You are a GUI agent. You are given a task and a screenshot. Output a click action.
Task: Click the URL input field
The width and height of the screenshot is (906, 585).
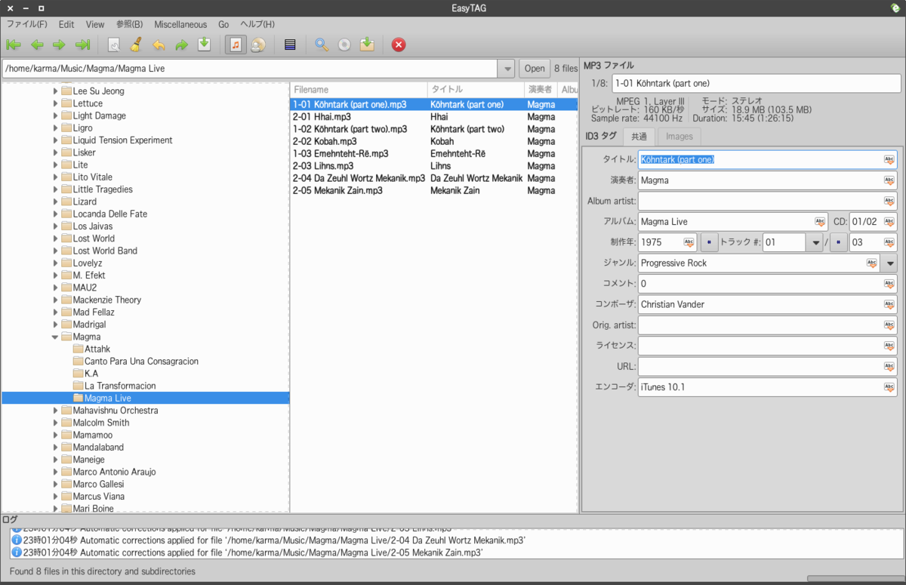[x=768, y=366]
